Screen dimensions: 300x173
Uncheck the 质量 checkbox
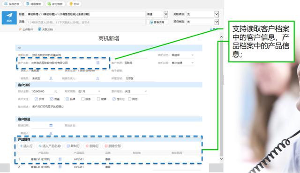click(52, 99)
